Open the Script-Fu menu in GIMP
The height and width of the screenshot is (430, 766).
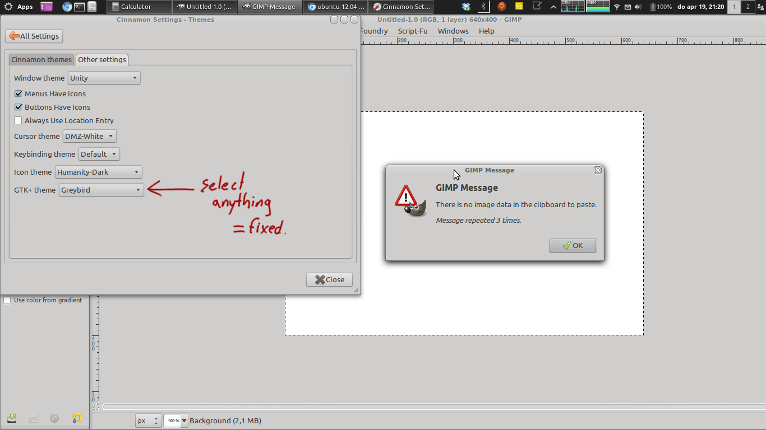click(413, 31)
